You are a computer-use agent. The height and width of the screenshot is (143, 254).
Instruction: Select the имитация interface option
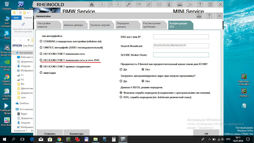click(x=41, y=73)
